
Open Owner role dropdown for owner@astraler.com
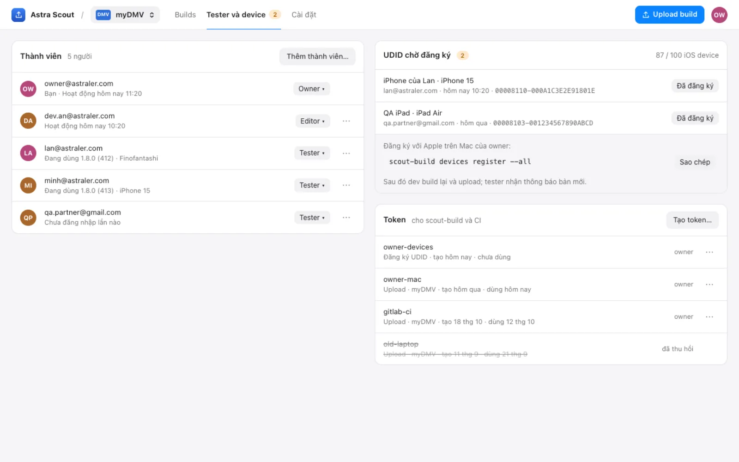point(311,89)
